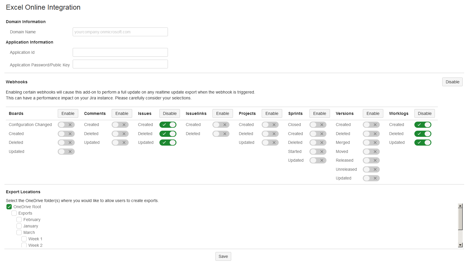Switch on Sprints Started webhook
Image resolution: width=468 pixels, height=264 pixels.
(x=318, y=152)
